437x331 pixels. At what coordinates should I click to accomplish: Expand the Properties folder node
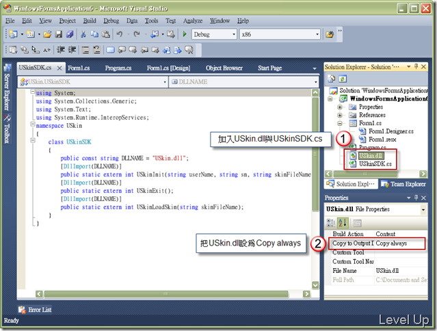click(339, 107)
